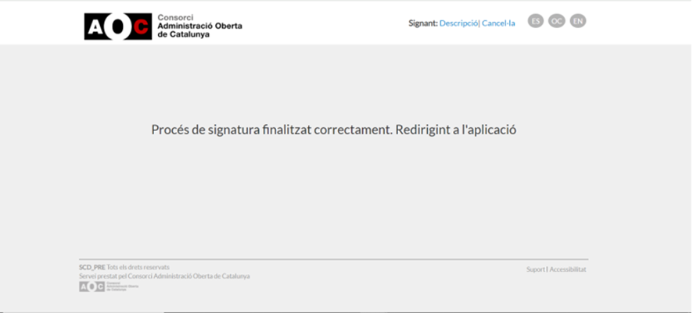Cancel the signature via the Cancel·la link
This screenshot has width=693, height=313.
coord(498,23)
